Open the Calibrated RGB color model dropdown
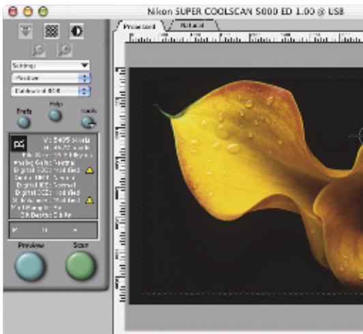Viewport: 363px width, 334px height. coord(50,91)
